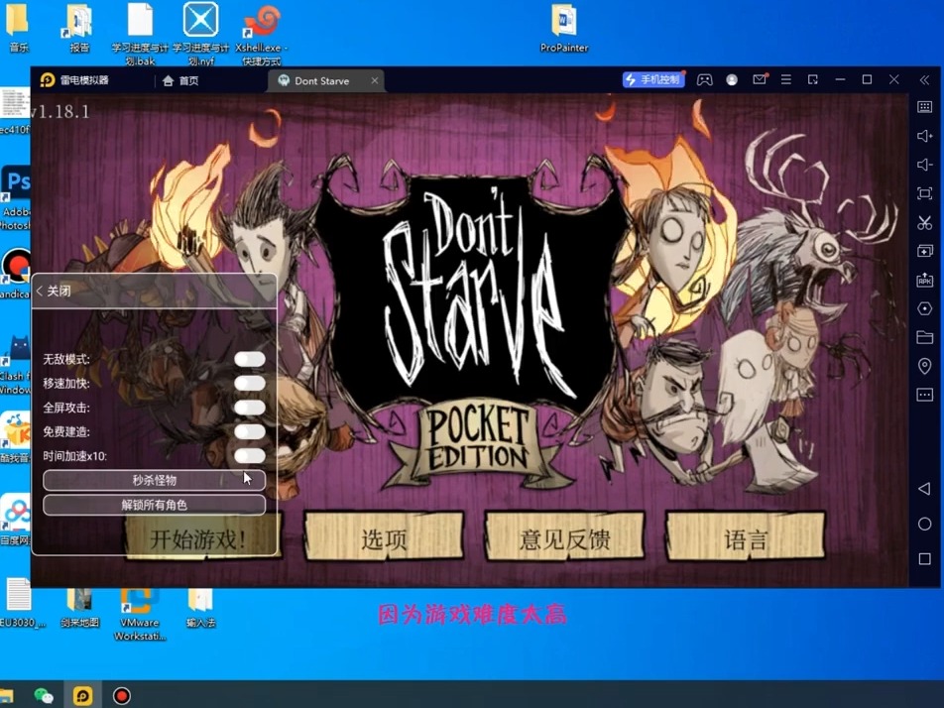This screenshot has width=944, height=708.
Task: Click the 秒杀怪物 button
Action: coord(154,480)
